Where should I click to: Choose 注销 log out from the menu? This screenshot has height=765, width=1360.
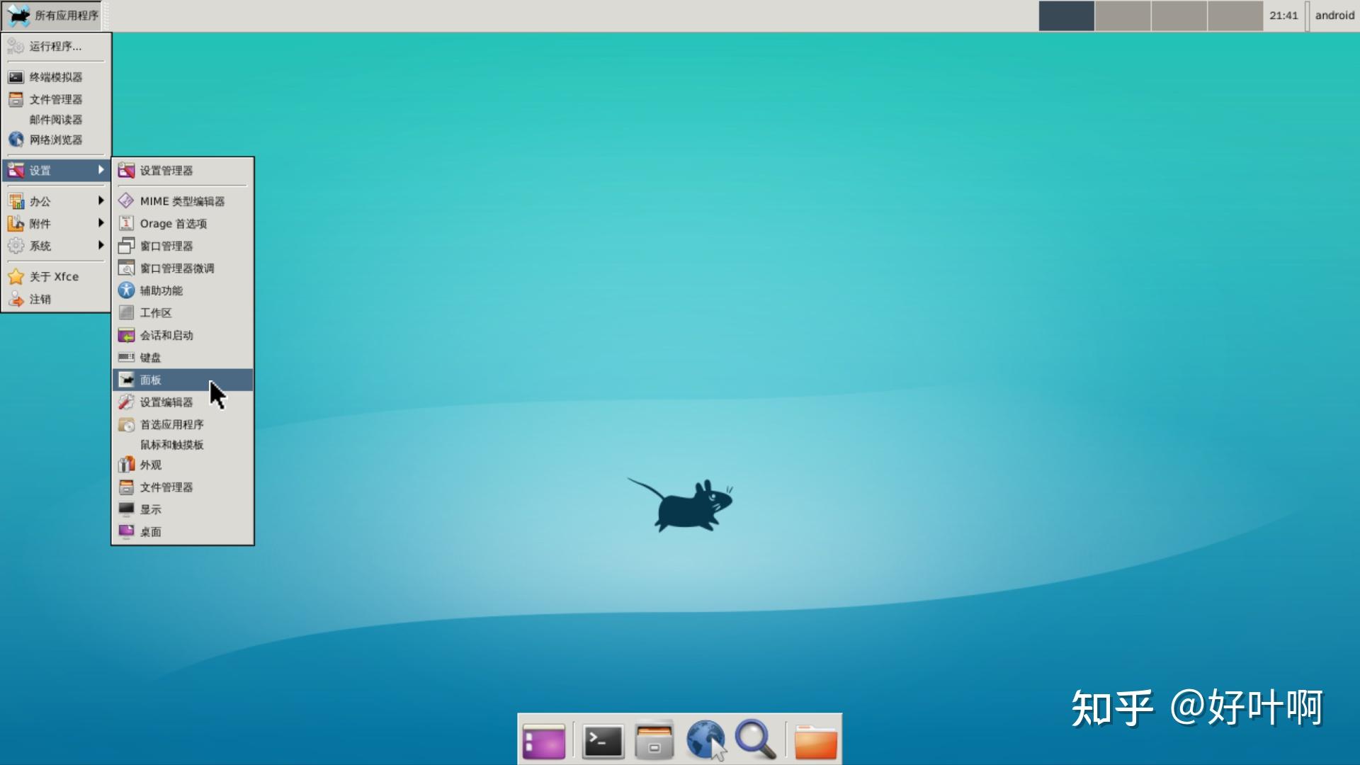(x=40, y=300)
